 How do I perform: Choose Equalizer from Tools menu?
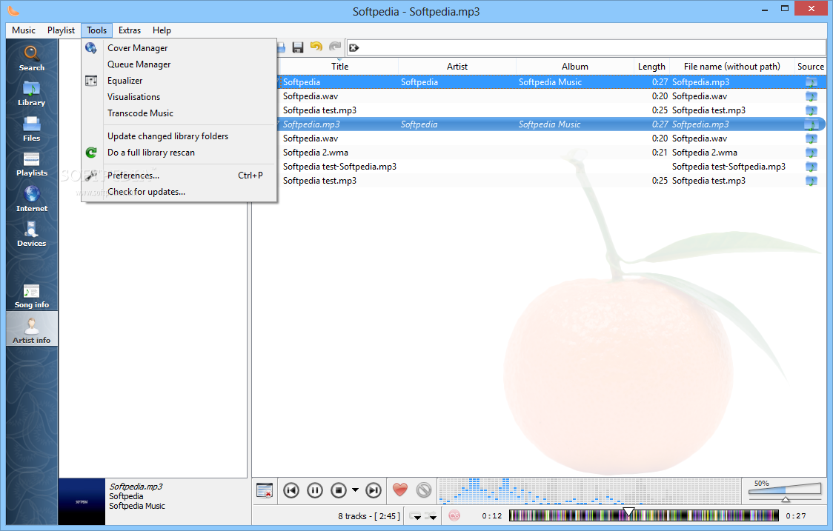pyautogui.click(x=179, y=81)
